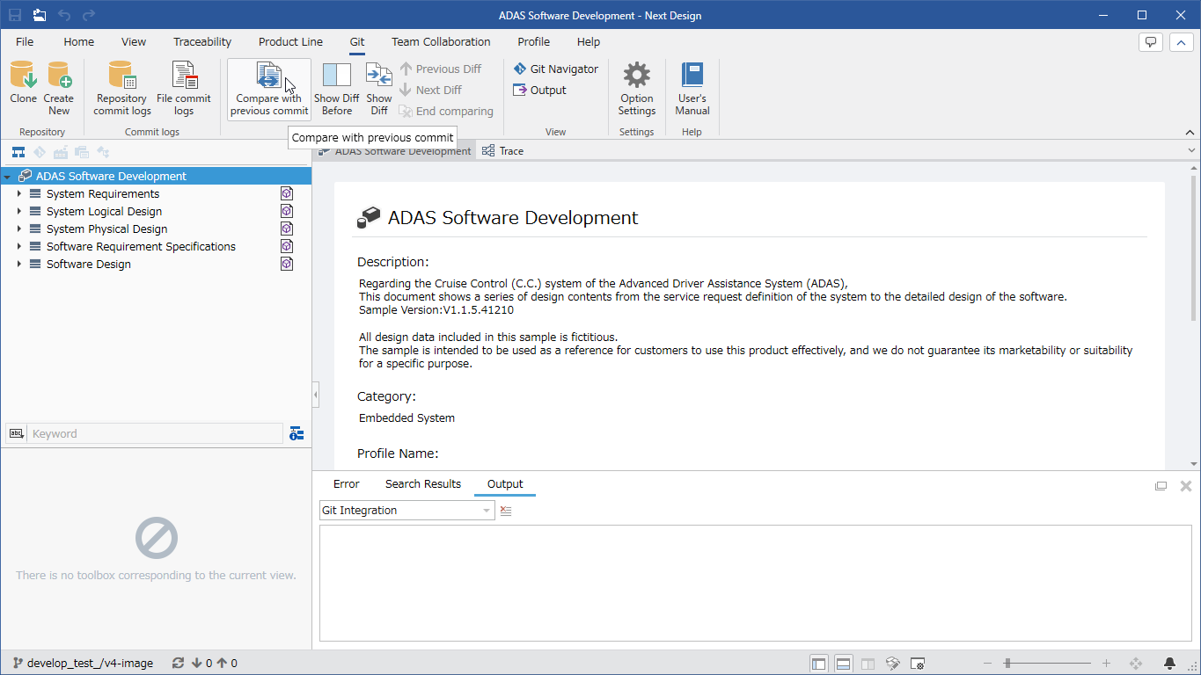
Task: Click the search filter options icon
Action: pos(297,433)
